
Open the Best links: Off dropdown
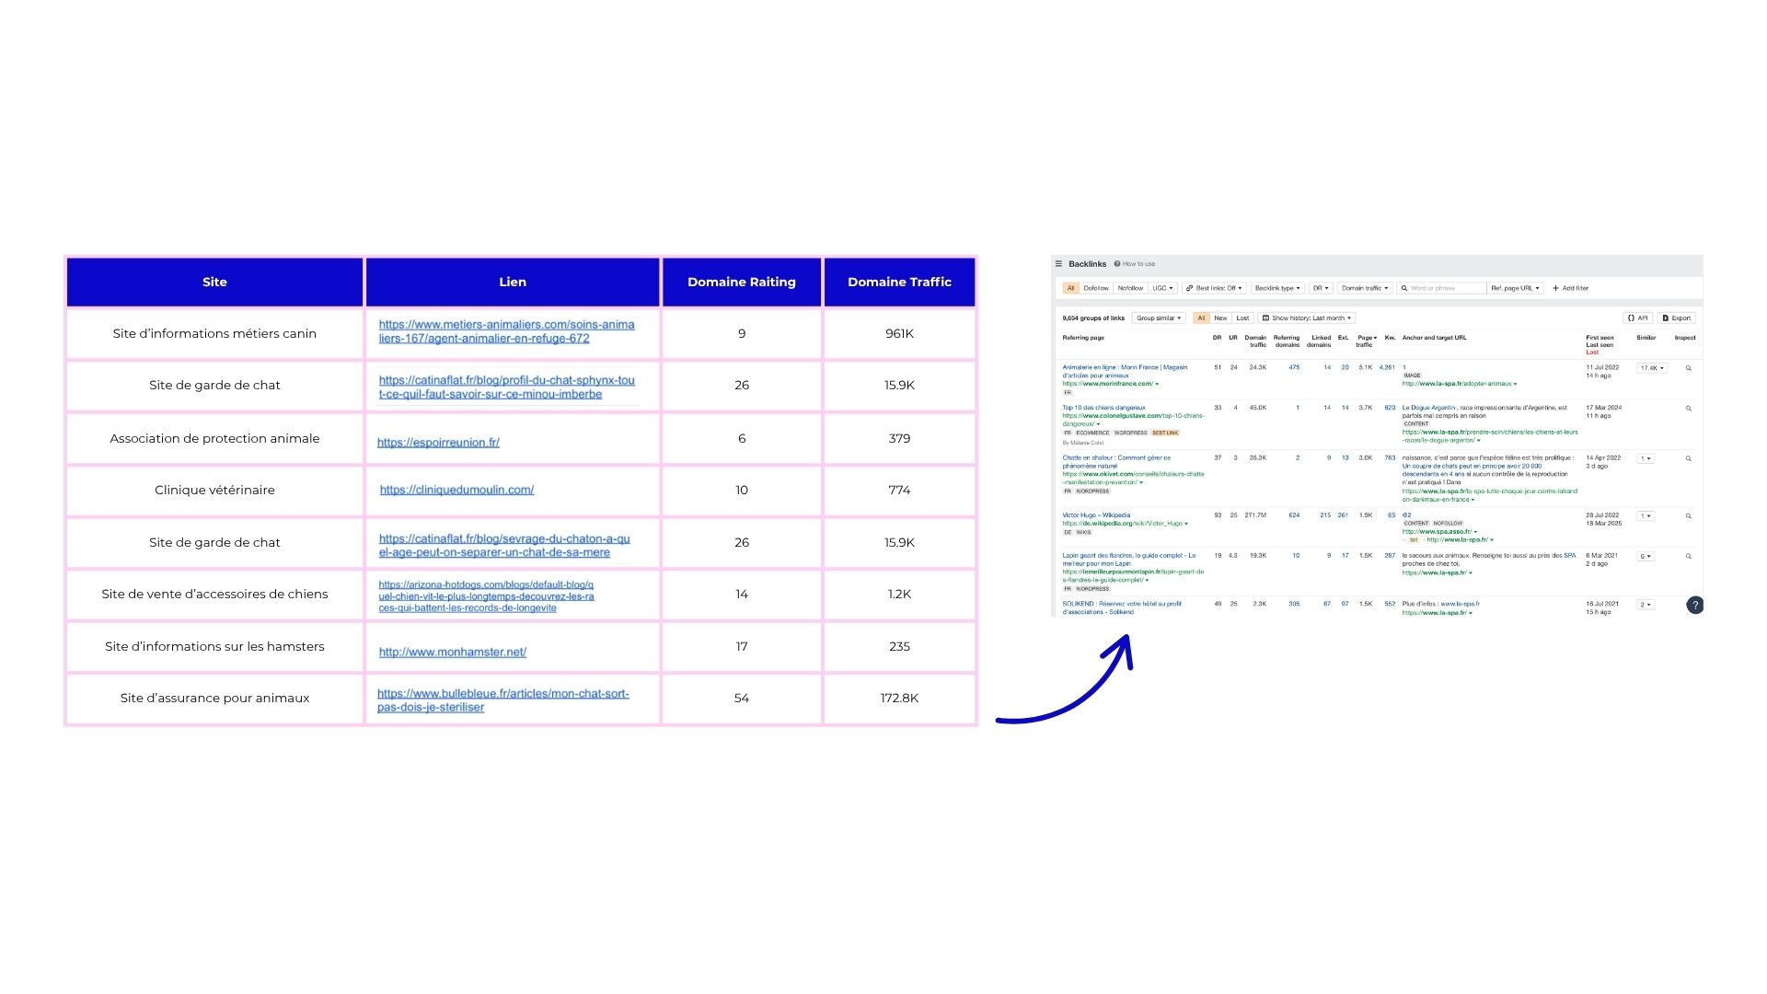coord(1214,288)
